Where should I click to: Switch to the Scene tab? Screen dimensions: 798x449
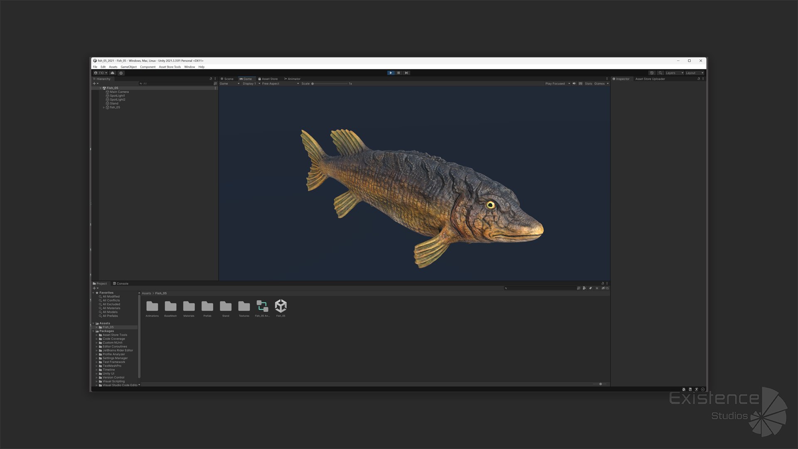click(227, 79)
